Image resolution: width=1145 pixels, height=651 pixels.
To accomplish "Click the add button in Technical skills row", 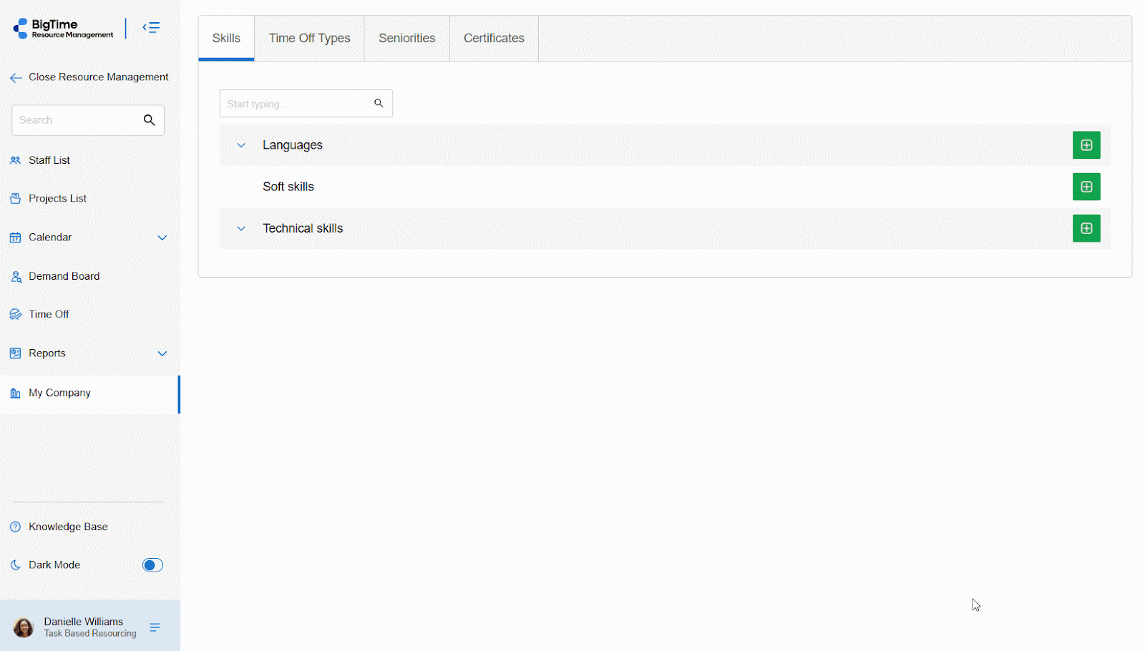I will click(x=1086, y=228).
